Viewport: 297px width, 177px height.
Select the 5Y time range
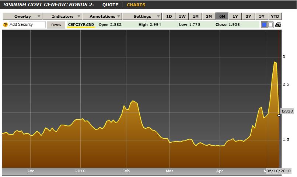262,16
